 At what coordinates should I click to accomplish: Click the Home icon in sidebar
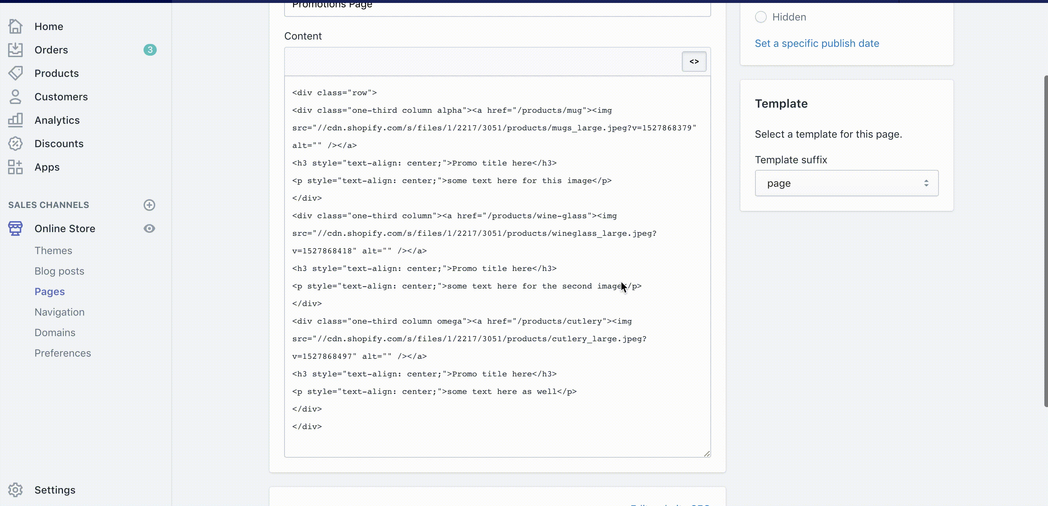[x=15, y=26]
